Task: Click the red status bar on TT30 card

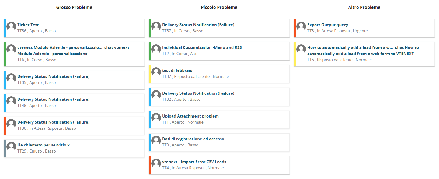Action: point(5,126)
